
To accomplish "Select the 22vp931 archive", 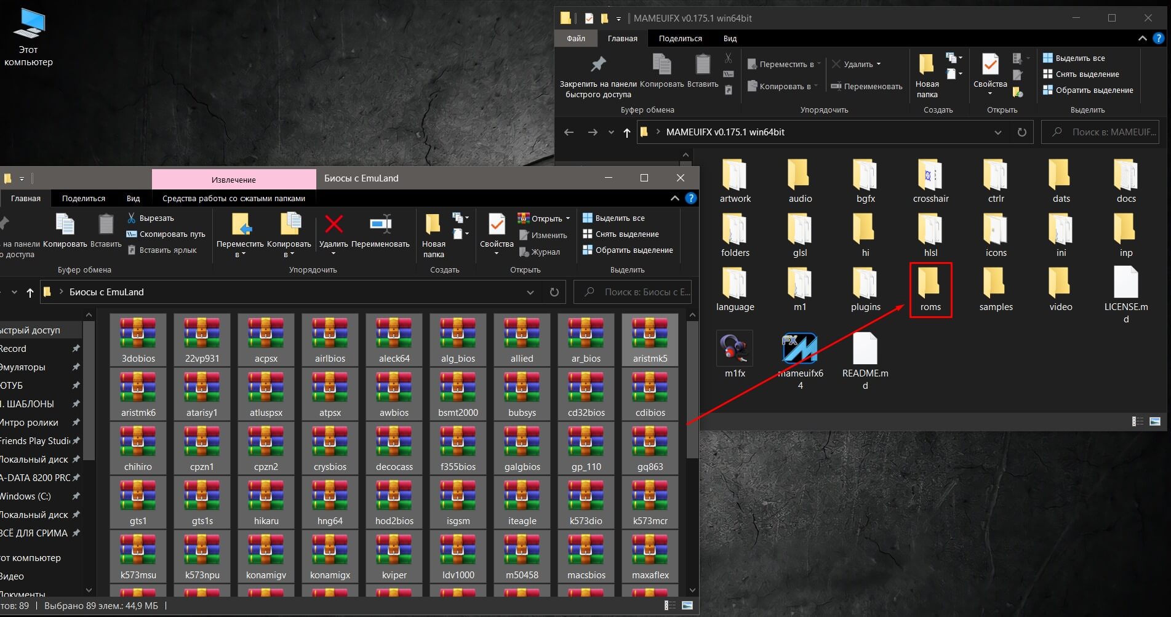I will 202,340.
